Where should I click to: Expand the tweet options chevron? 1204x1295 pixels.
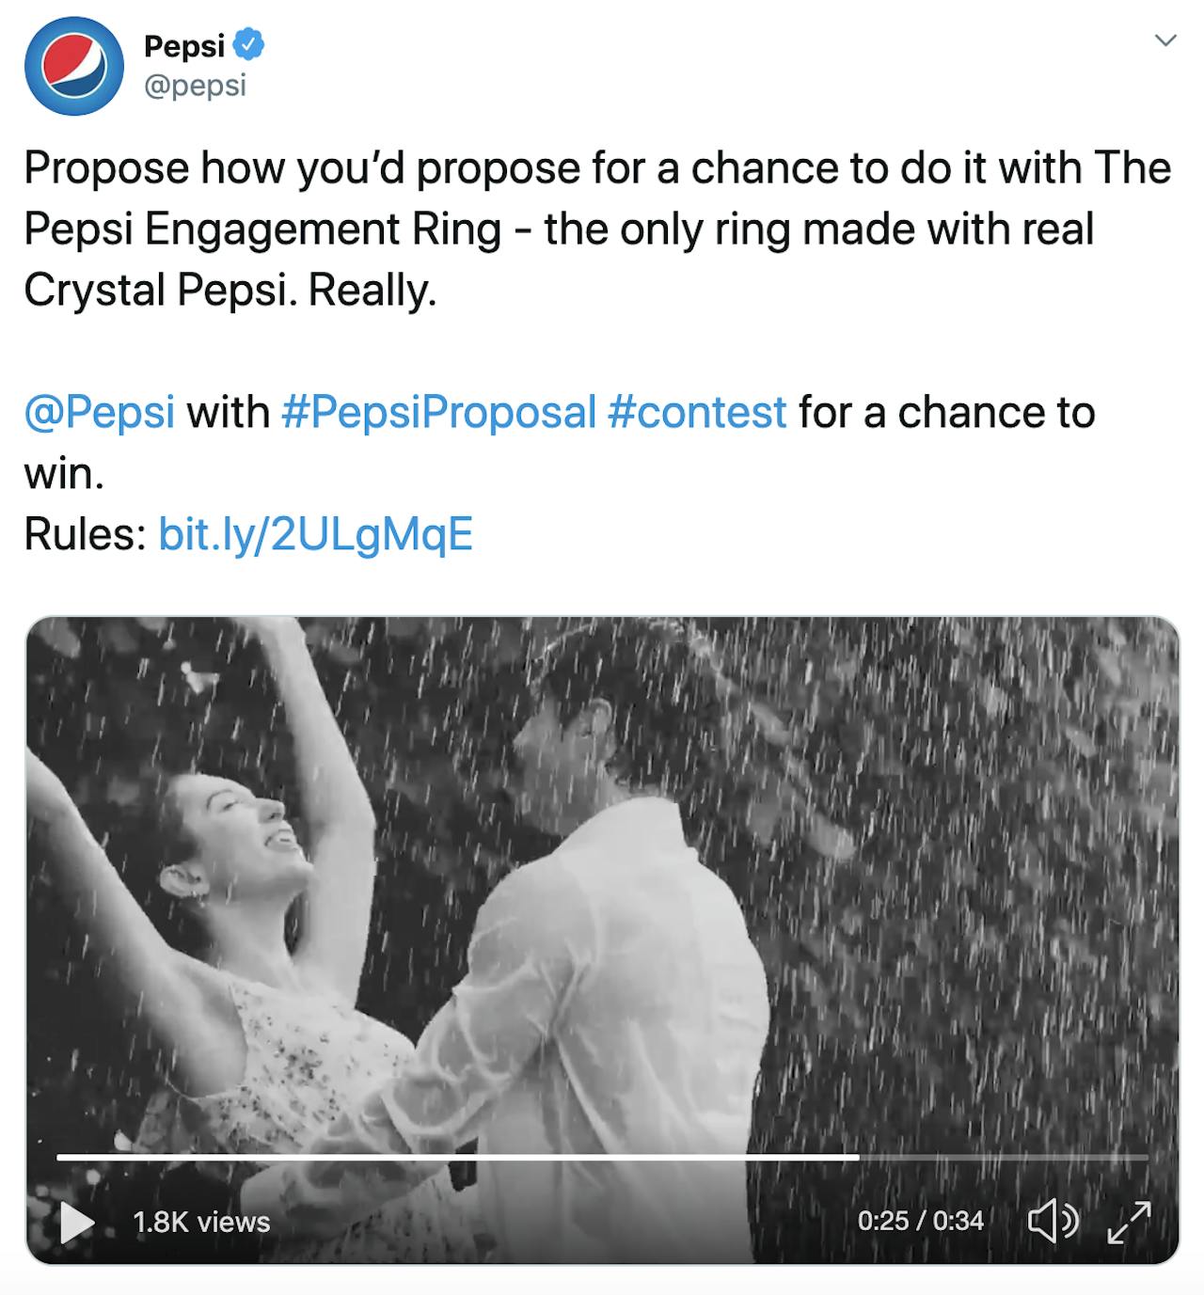[x=1165, y=40]
